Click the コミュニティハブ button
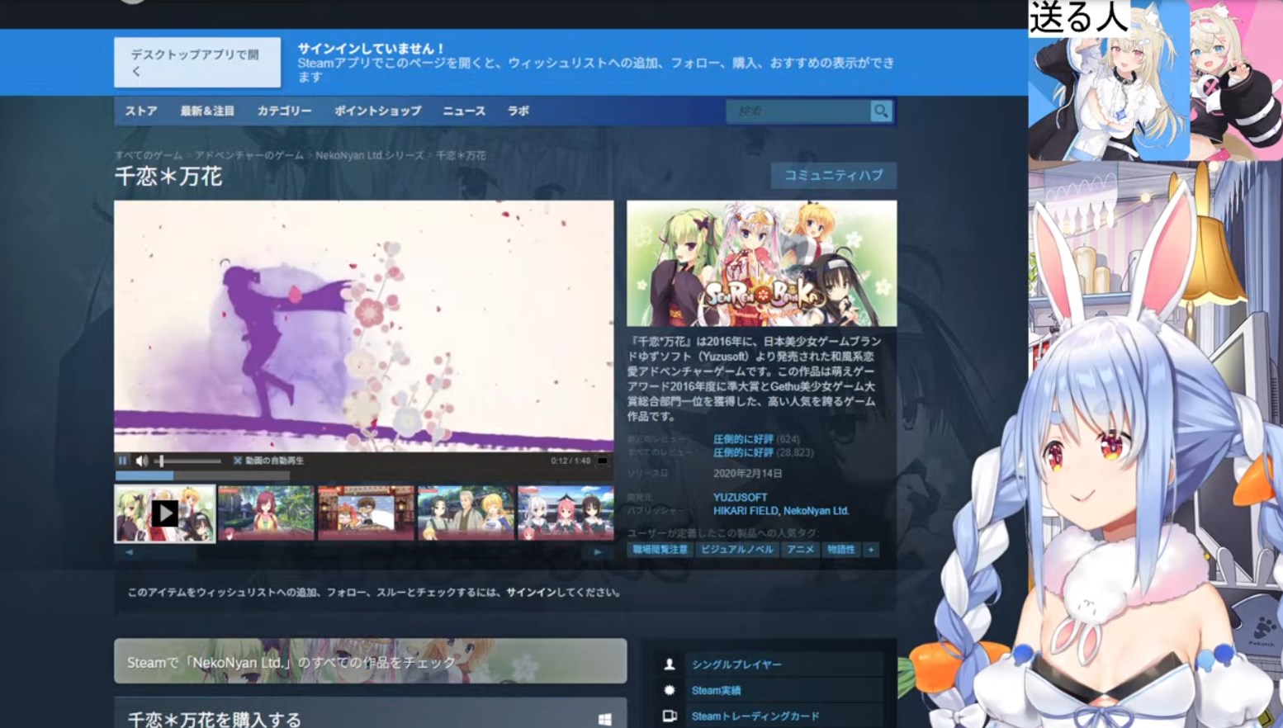 833,175
